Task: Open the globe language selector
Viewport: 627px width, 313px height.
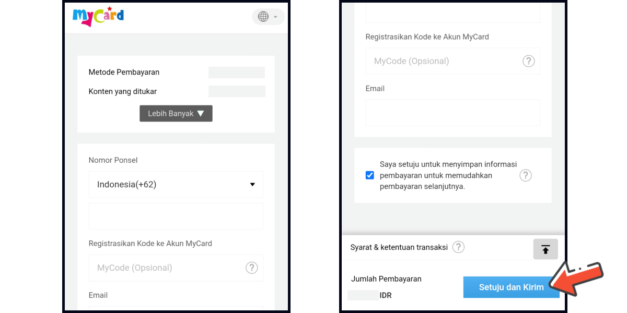Action: click(268, 17)
